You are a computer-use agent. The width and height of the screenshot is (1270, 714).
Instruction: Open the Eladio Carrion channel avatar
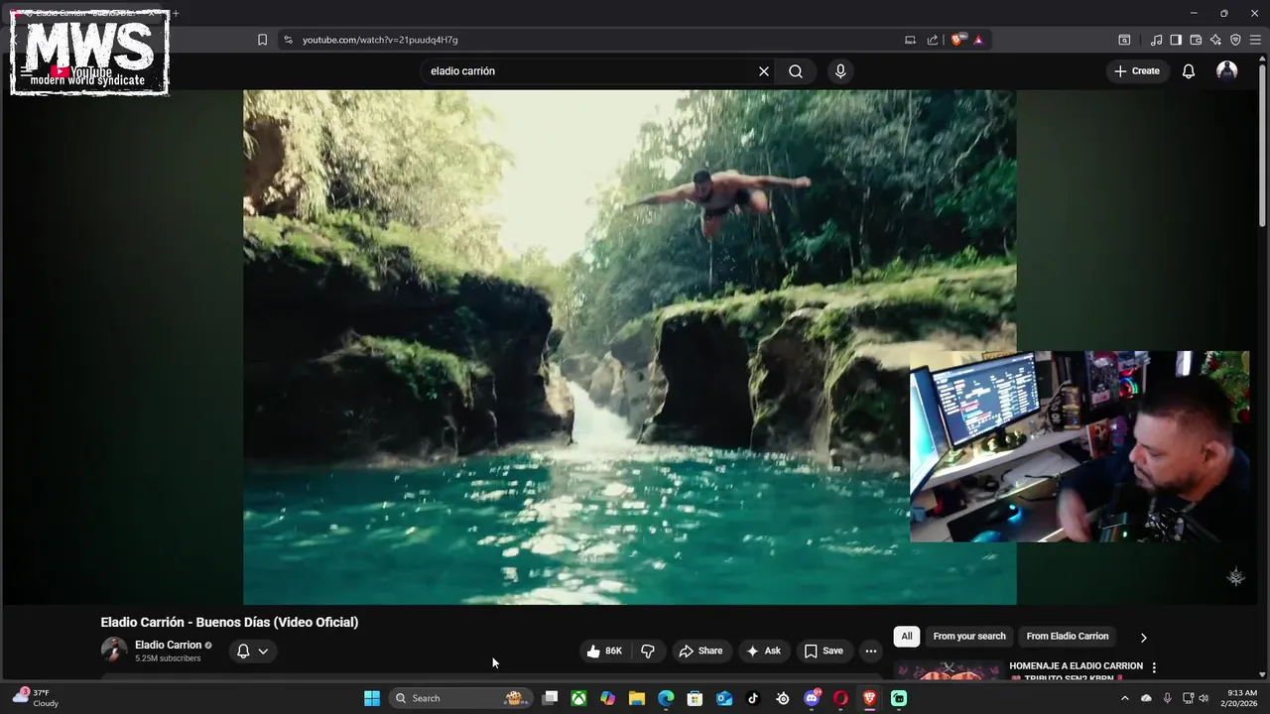[x=114, y=651]
